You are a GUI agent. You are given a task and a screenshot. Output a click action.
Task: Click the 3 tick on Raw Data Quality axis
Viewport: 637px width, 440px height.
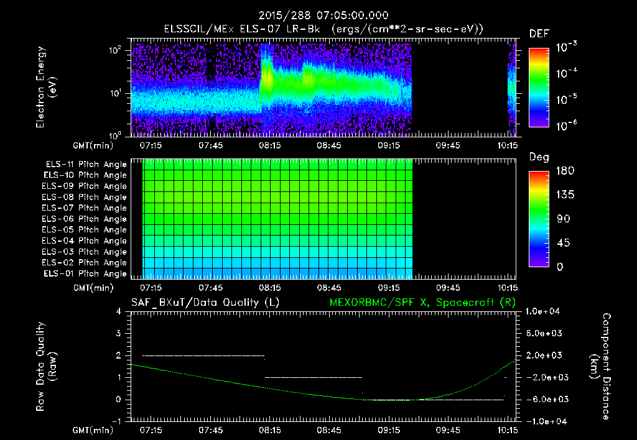[118, 333]
